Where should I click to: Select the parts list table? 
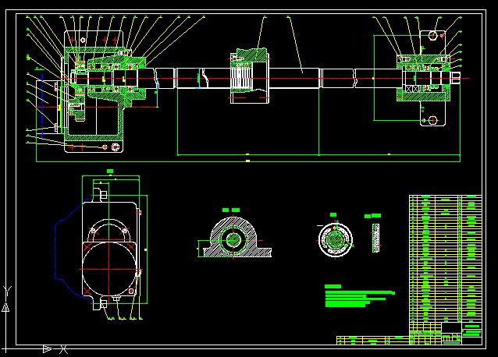click(x=445, y=257)
